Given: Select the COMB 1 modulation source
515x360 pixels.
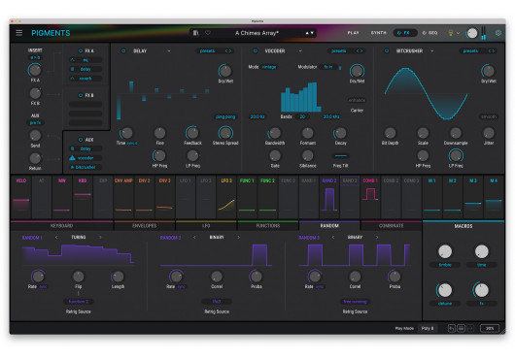Looking at the screenshot, I should pyautogui.click(x=370, y=197).
